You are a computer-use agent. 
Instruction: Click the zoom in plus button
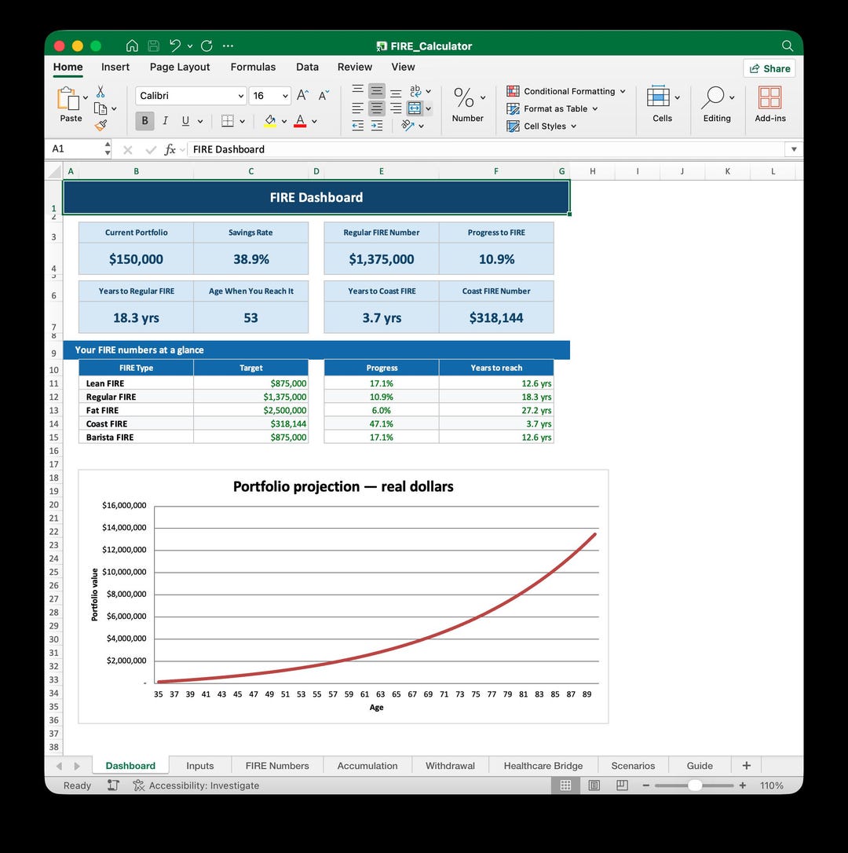743,785
